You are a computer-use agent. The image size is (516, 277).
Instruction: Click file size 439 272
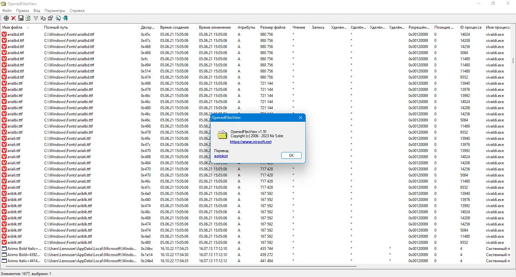tap(266, 255)
